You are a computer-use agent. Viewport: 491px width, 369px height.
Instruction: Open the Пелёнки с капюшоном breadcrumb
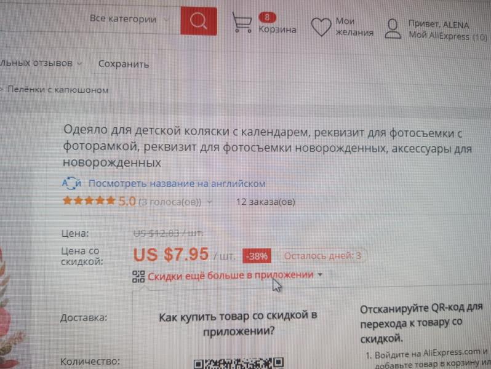(x=58, y=90)
